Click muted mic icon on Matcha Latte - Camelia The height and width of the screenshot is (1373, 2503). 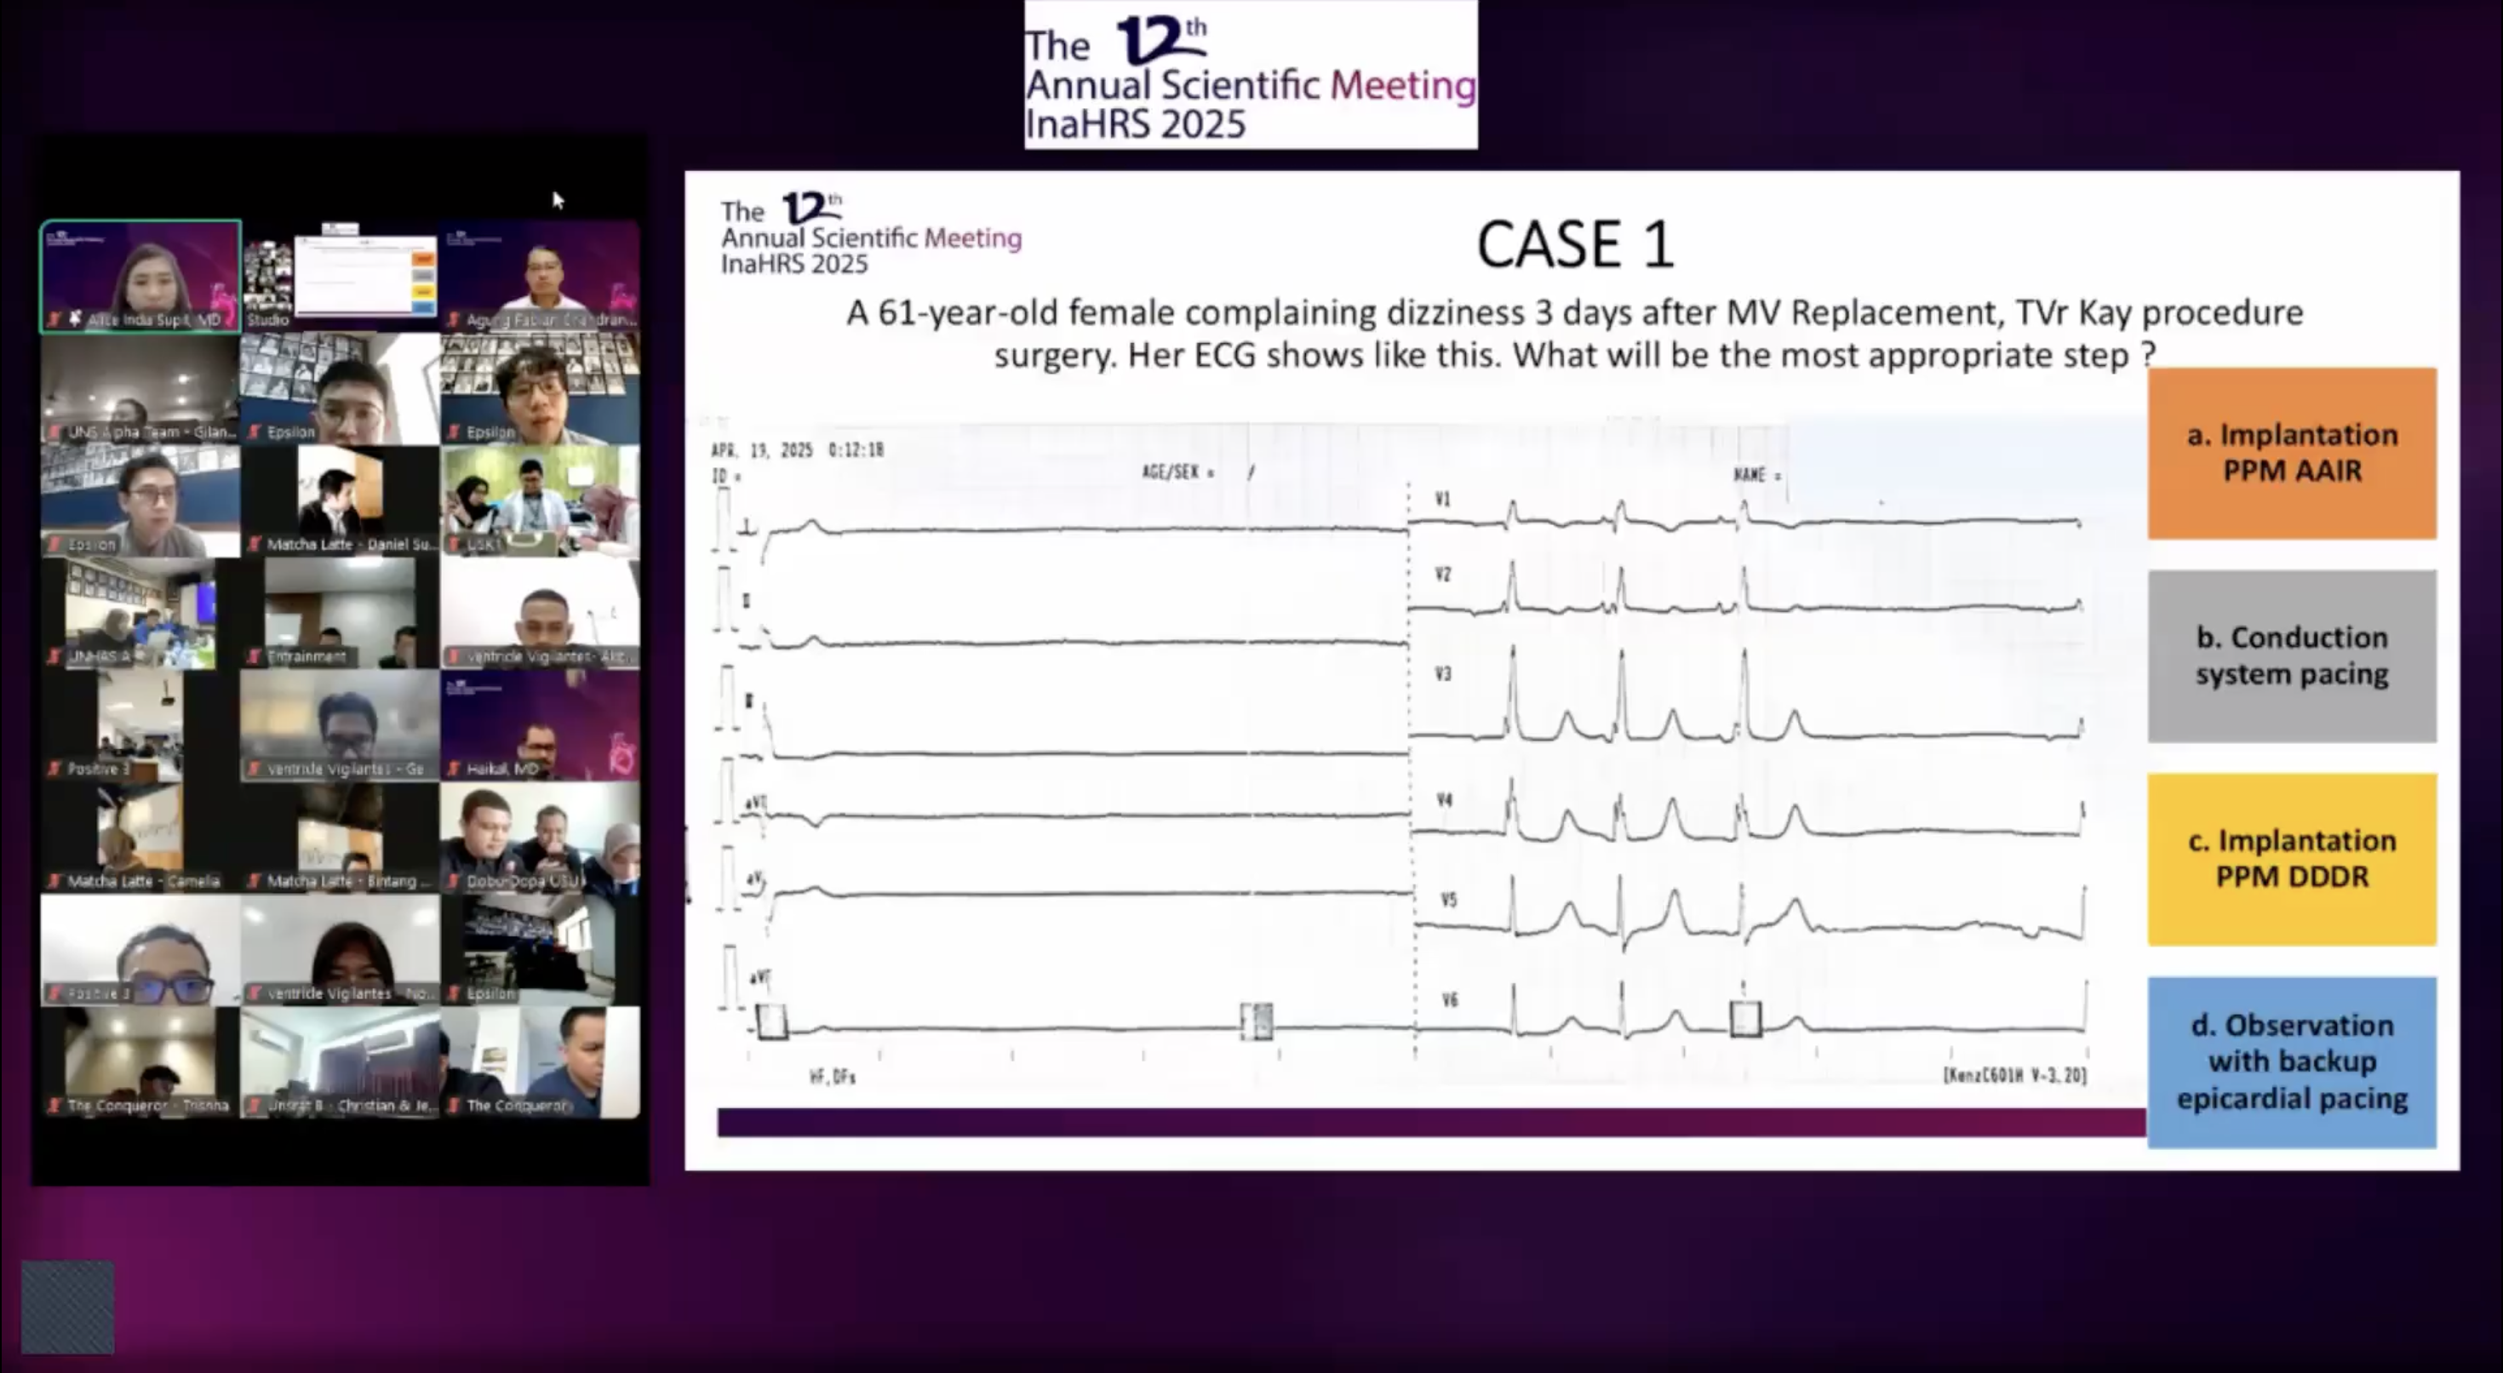click(x=55, y=881)
